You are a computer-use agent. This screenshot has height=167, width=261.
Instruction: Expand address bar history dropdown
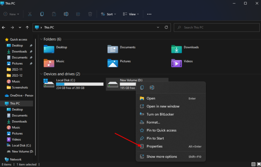pos(158,27)
